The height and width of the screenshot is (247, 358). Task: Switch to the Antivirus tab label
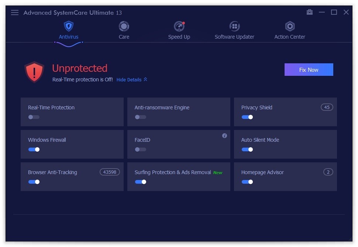click(69, 37)
